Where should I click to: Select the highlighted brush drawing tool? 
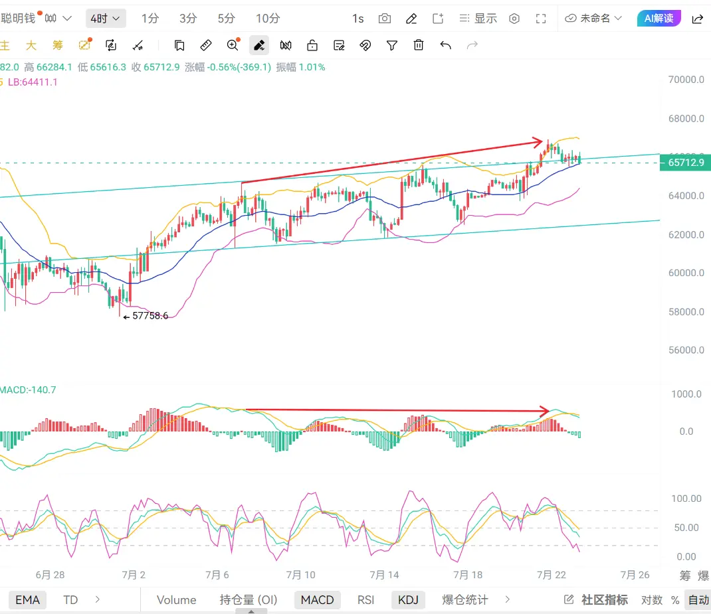[x=259, y=45]
